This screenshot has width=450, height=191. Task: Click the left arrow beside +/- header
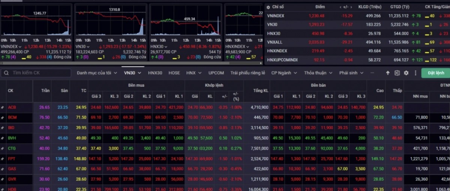pos(340,7)
